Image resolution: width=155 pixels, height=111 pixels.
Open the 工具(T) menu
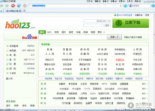(130, 1)
